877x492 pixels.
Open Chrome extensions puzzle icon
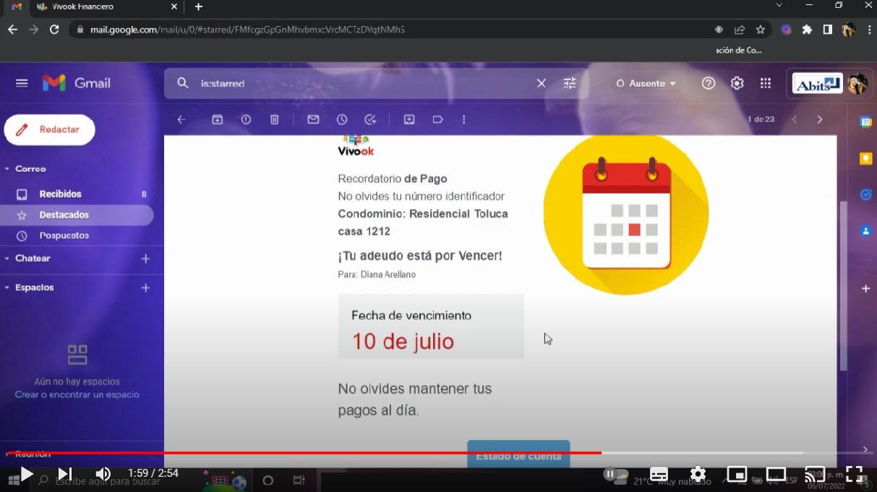[807, 30]
